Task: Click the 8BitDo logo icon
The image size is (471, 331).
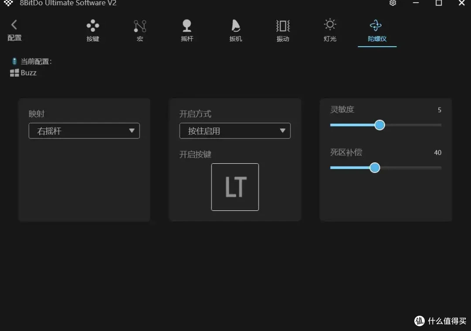Action: (x=8, y=3)
